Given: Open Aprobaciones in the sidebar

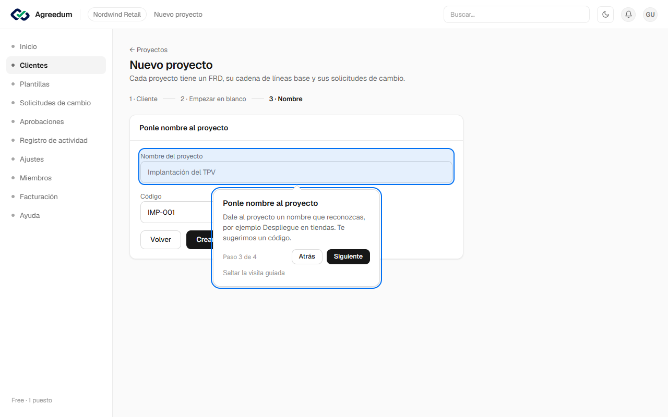Looking at the screenshot, I should (56, 121).
